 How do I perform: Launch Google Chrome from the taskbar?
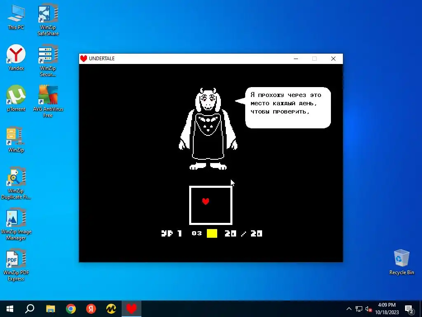pos(71,309)
